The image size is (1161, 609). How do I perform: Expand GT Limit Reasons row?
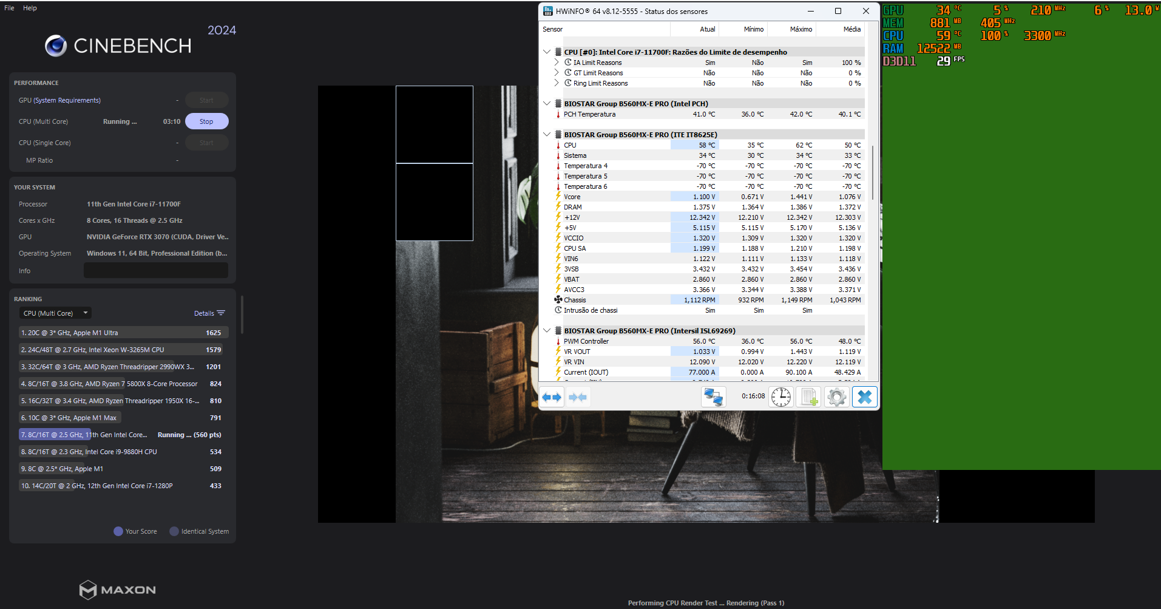click(x=557, y=73)
